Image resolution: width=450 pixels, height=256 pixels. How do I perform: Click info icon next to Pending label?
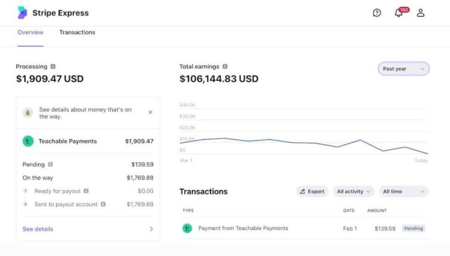pos(50,165)
